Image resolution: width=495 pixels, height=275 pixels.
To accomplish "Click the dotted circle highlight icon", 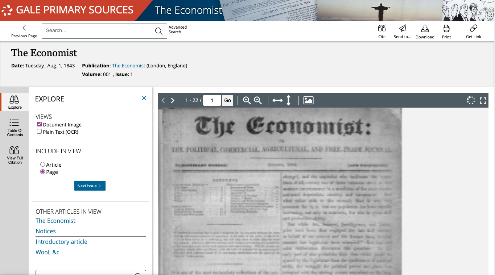I will 471,100.
